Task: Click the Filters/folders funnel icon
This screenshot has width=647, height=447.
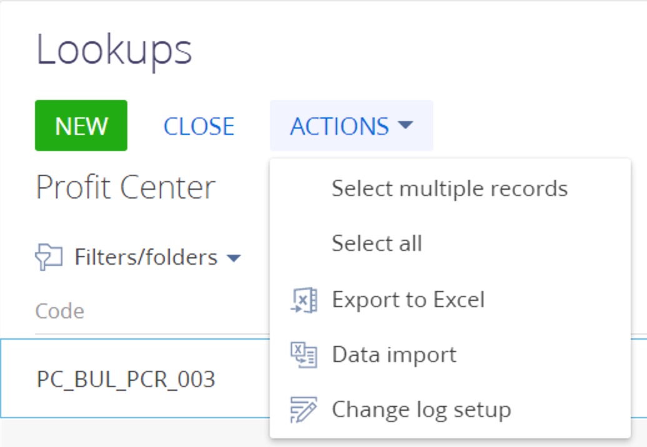Action: [49, 257]
